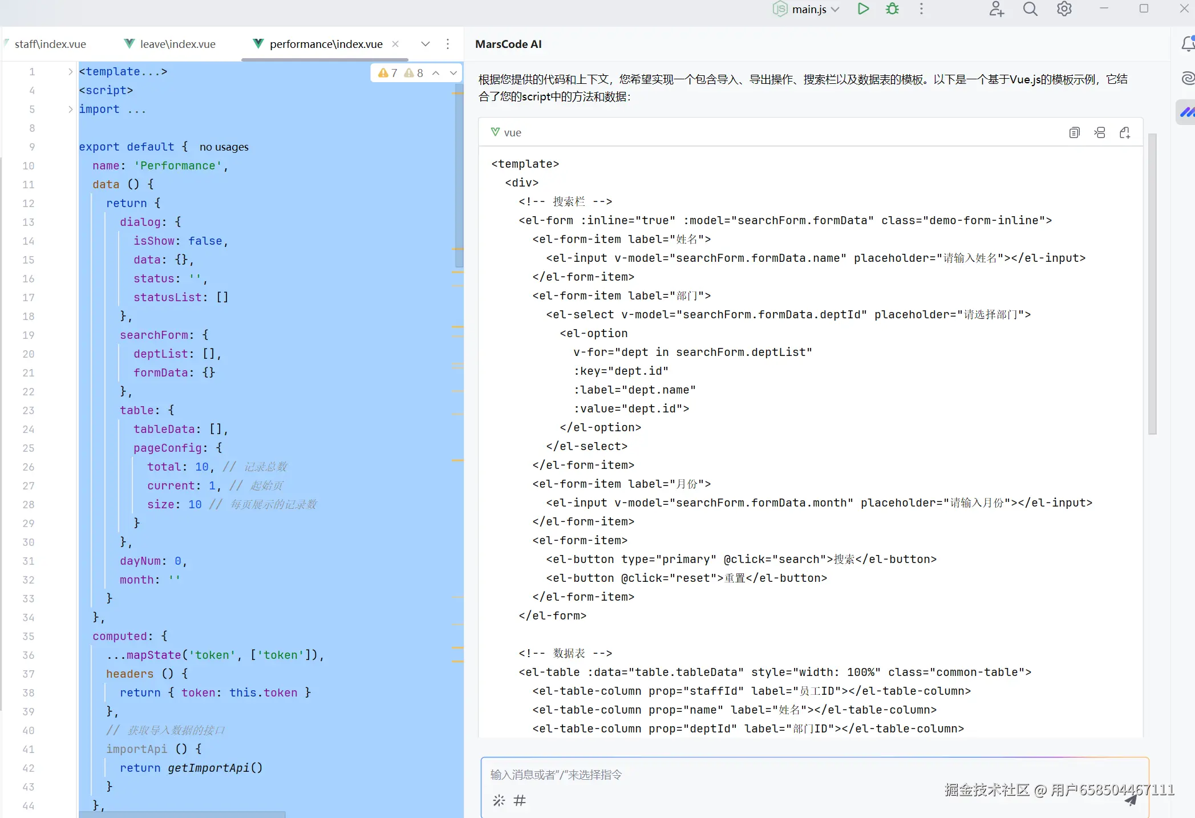
Task: Open main.js run configuration dropdown
Action: 835,9
